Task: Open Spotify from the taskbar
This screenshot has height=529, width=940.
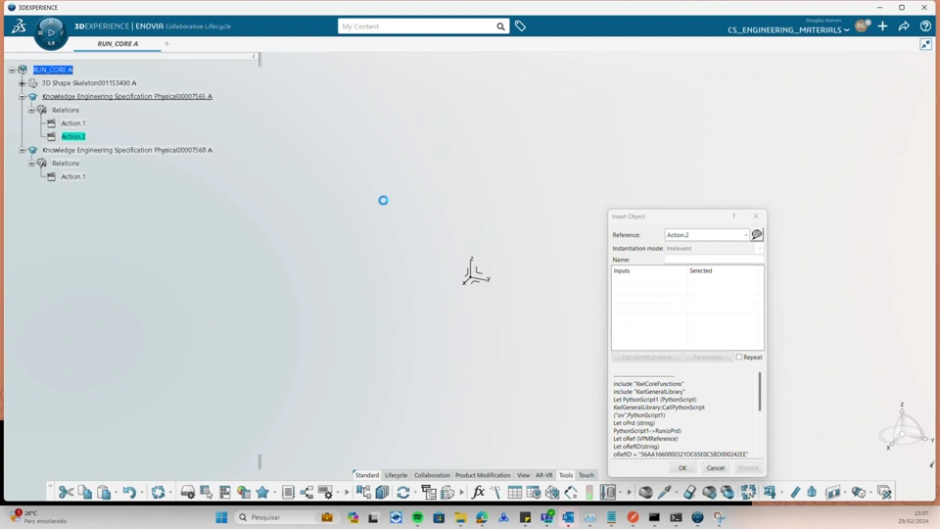Action: pos(418,517)
